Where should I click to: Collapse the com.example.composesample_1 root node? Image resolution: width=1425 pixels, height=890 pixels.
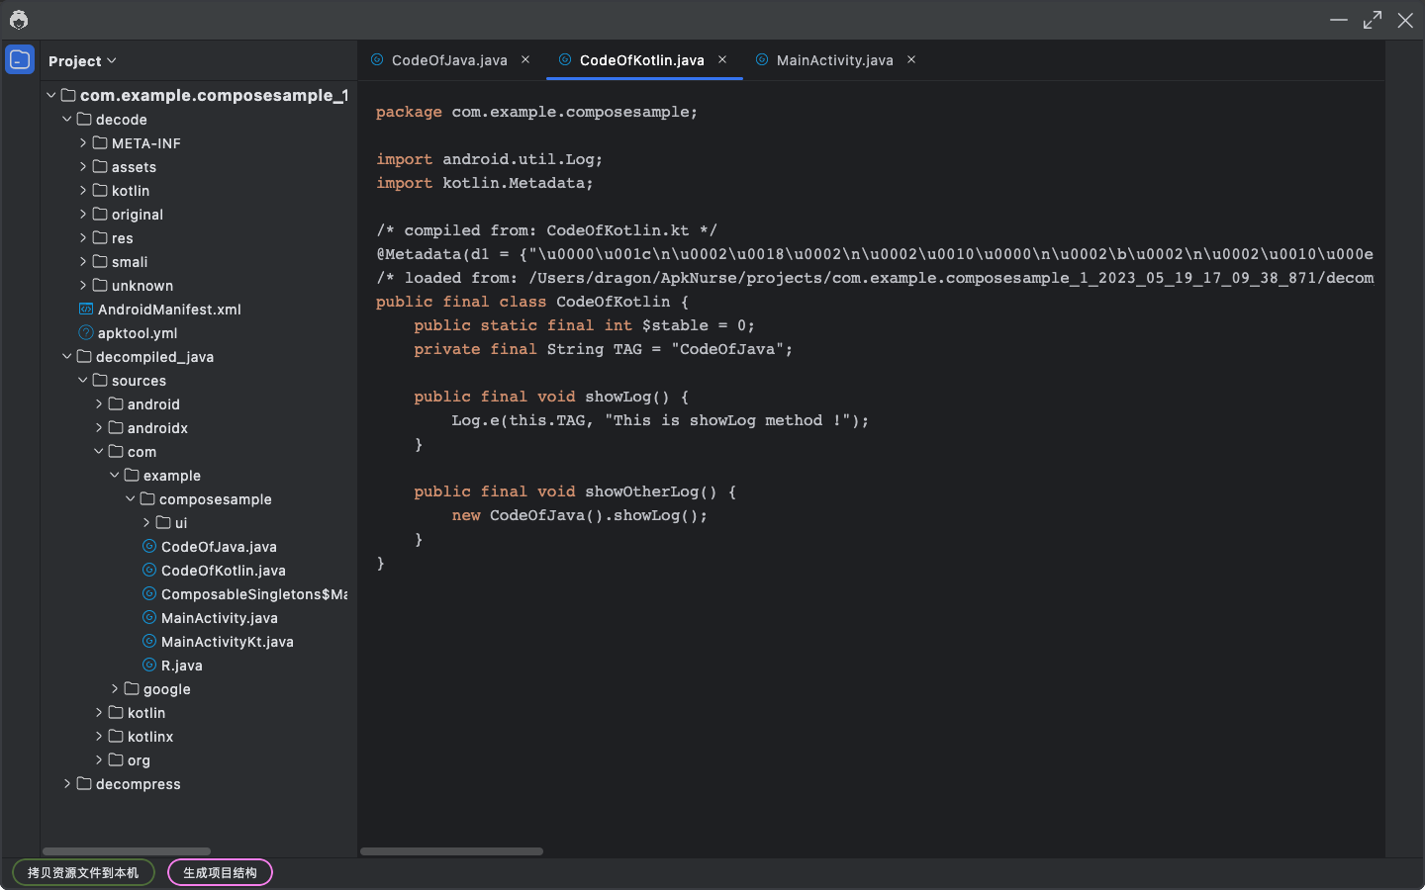click(x=51, y=95)
